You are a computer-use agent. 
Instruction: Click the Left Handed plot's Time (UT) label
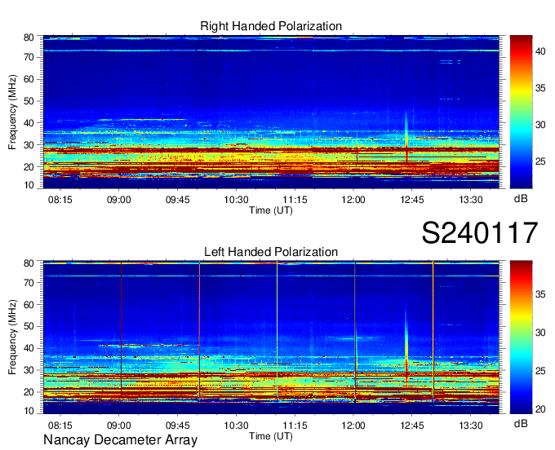tap(271, 436)
